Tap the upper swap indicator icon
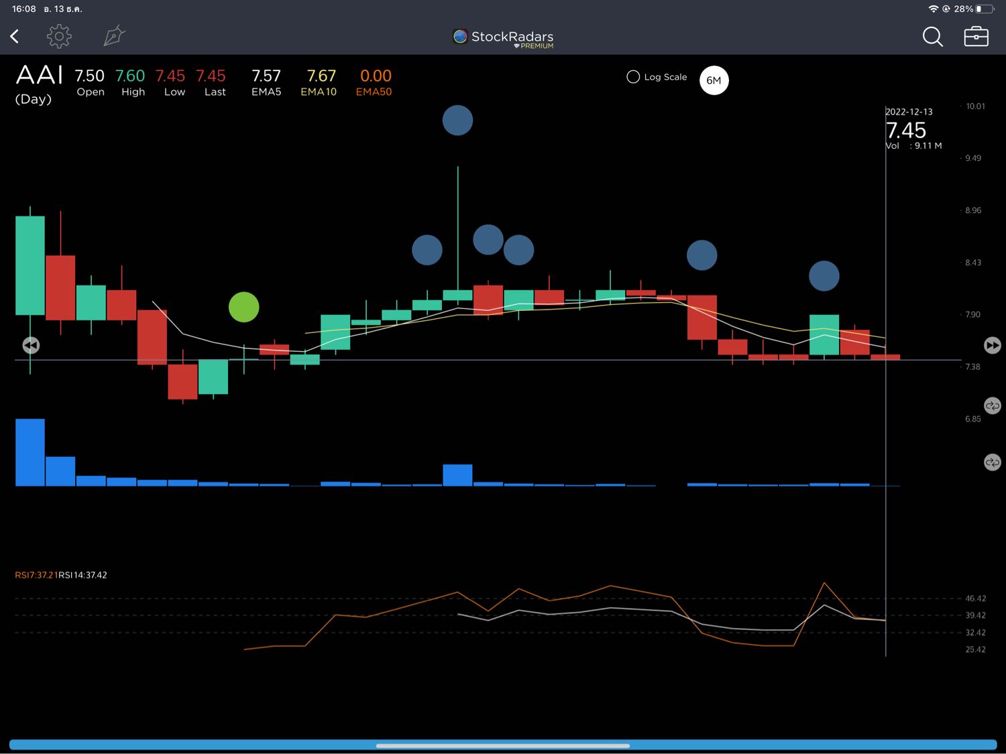 click(x=993, y=405)
